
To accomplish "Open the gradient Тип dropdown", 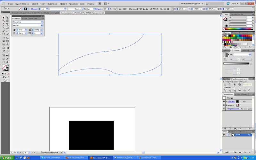I will 250,54.
